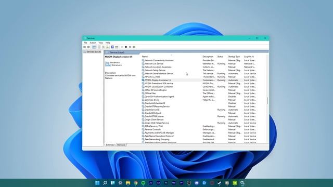
Task: Select Network Store Interface Service row
Action: [x=199, y=74]
